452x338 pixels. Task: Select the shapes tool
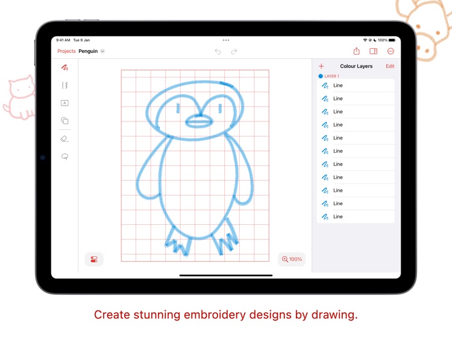(x=64, y=120)
